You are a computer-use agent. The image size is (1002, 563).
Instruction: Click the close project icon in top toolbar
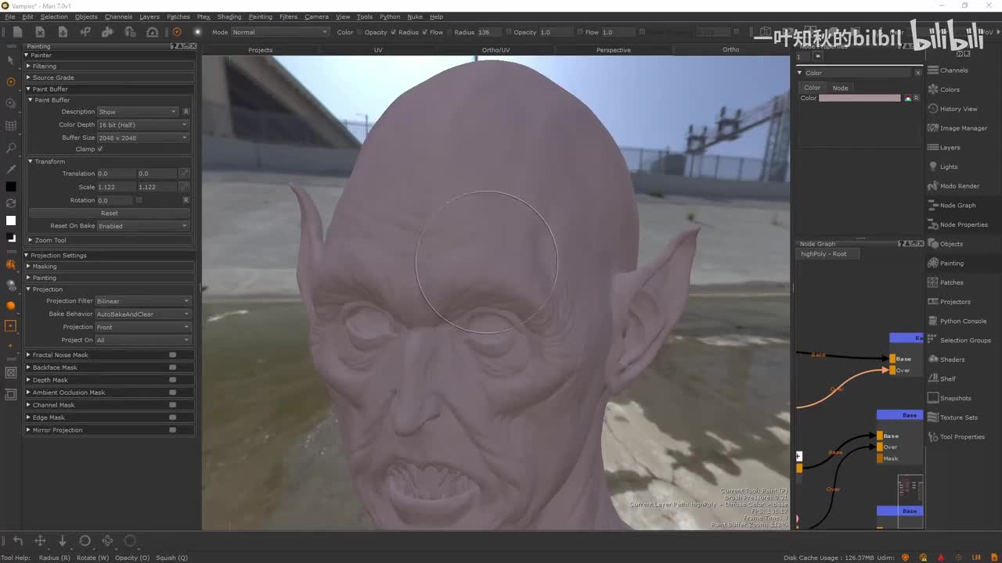tap(40, 32)
